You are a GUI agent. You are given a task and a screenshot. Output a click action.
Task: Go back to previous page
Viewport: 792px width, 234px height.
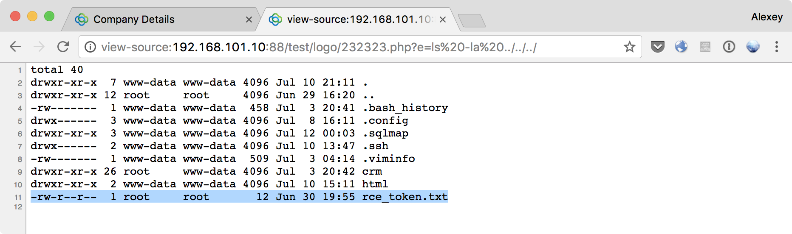(x=15, y=47)
